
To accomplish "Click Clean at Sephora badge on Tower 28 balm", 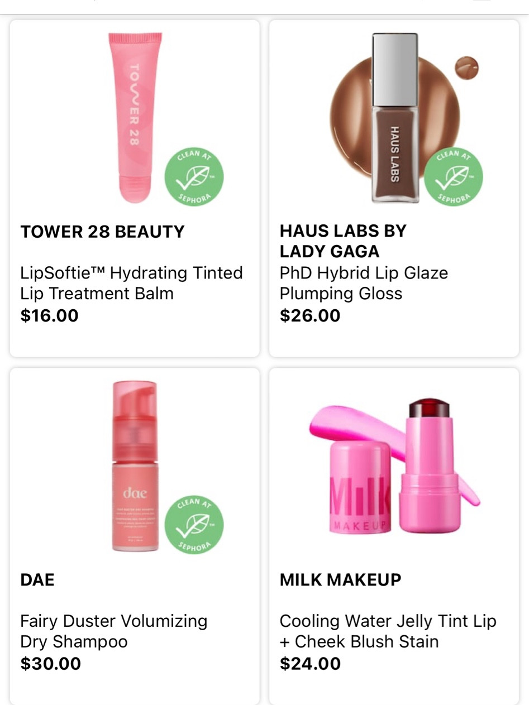I will (x=194, y=177).
